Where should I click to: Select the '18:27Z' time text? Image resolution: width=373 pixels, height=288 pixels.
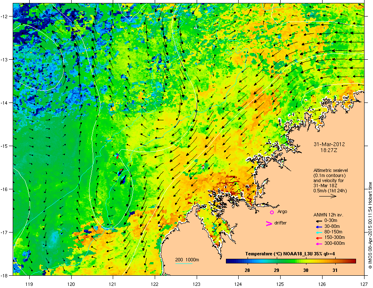point(329,150)
